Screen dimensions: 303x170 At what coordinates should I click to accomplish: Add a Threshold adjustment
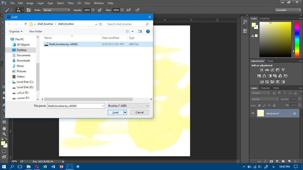tap(272, 82)
